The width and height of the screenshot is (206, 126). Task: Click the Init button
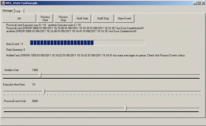(x=19, y=19)
